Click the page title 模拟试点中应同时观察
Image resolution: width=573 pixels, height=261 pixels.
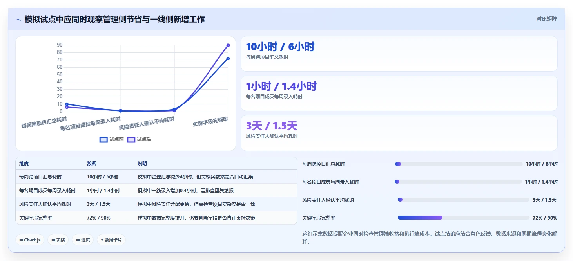(114, 19)
